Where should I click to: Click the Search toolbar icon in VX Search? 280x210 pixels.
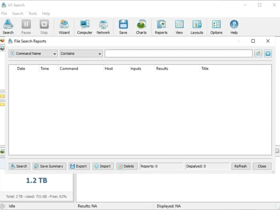[8, 27]
